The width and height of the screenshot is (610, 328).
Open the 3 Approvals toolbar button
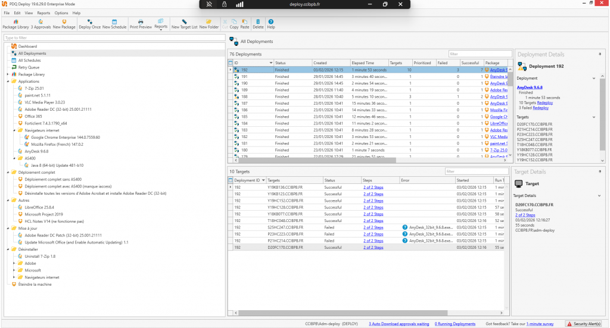[x=41, y=24]
